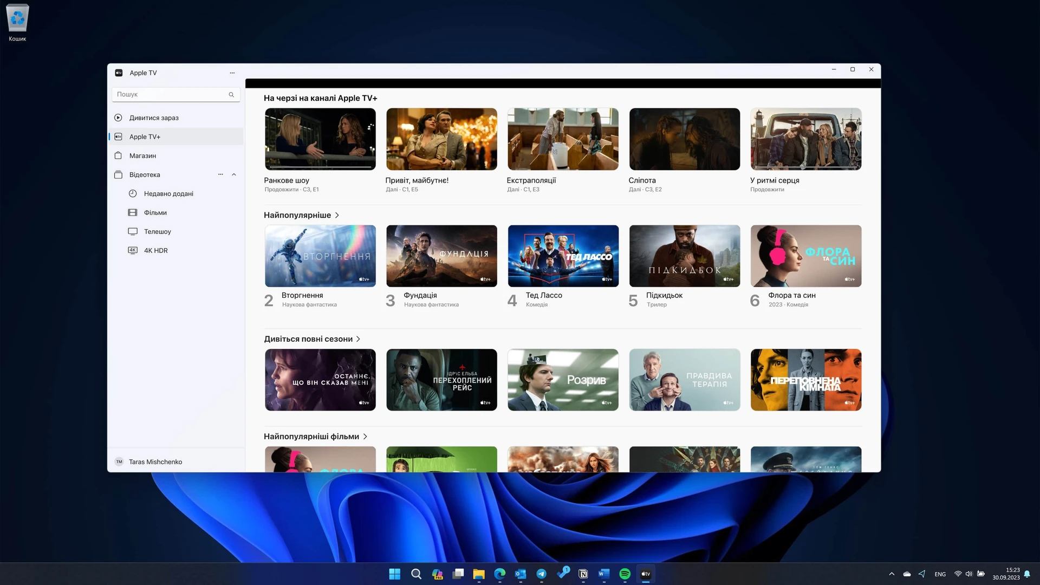Viewport: 1040px width, 585px height.
Task: Click the Вторгнення title text
Action: [302, 295]
